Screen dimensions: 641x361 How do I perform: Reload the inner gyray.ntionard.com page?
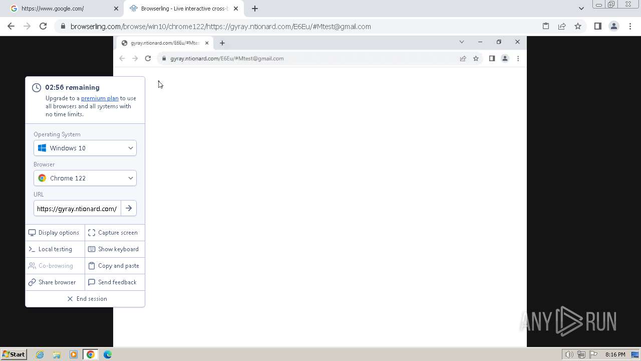pos(148,59)
